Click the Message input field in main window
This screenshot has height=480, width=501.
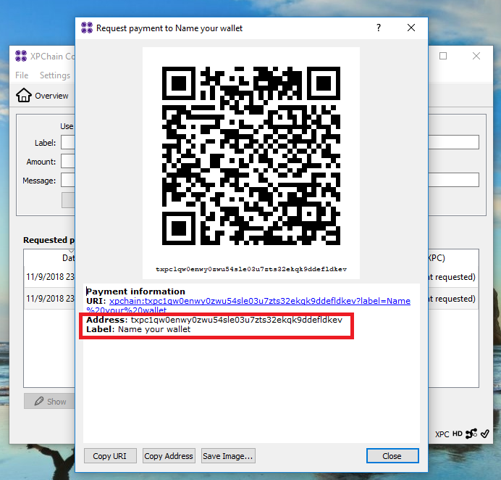[68, 180]
